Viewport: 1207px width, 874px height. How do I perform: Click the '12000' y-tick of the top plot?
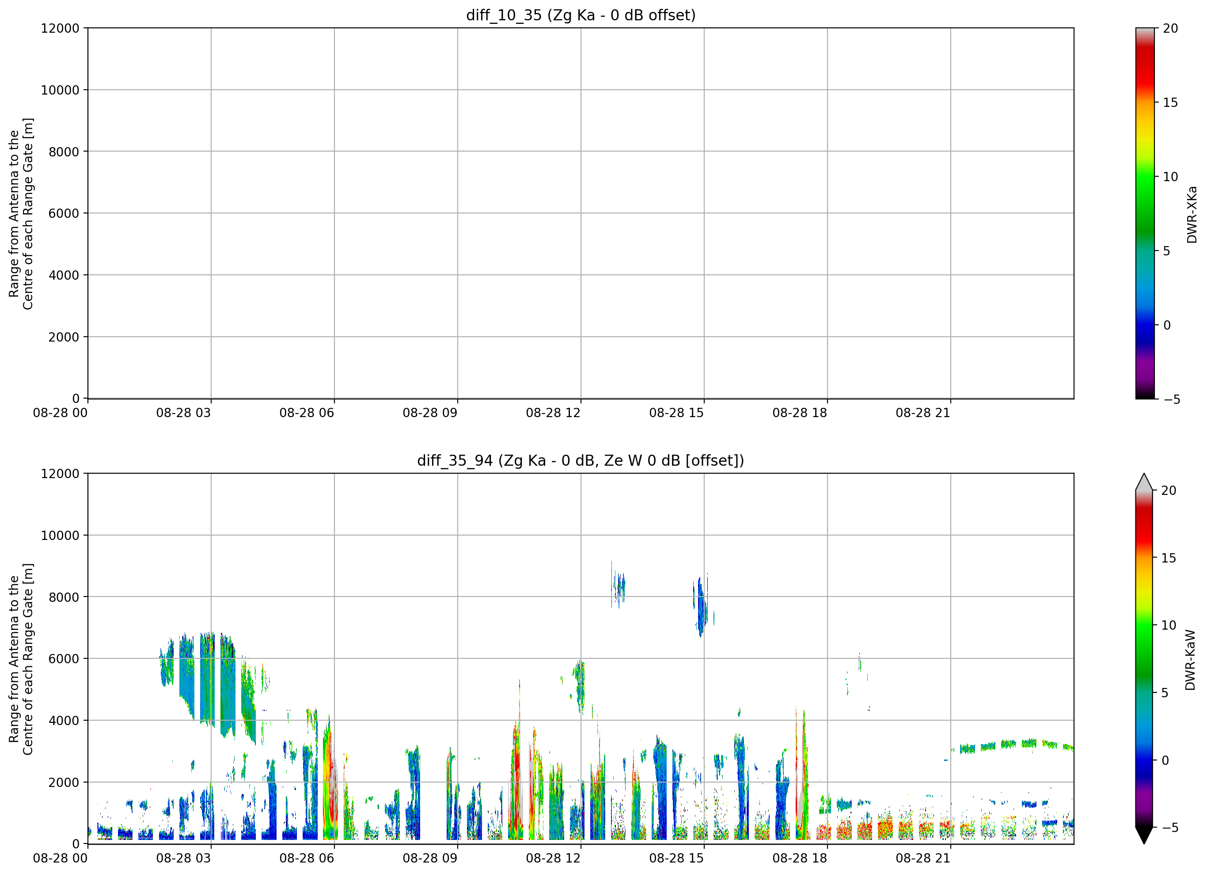click(60, 28)
